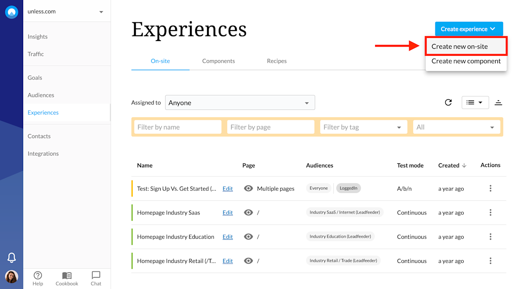Viewport: 524px width, 289px height.
Task: Click the notification bell icon
Action: click(x=11, y=258)
